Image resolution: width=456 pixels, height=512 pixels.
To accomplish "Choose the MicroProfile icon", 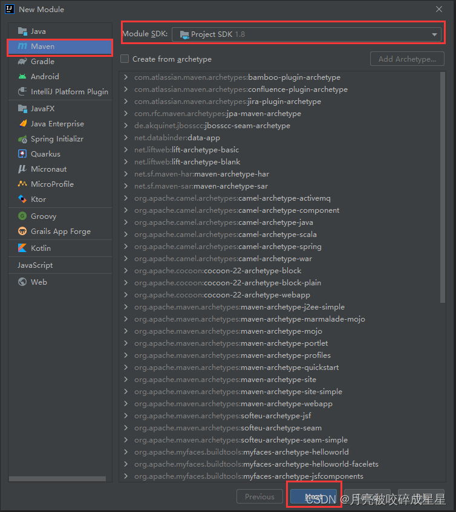I will [x=22, y=184].
